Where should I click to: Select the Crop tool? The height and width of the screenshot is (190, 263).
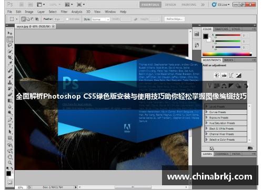[10, 57]
